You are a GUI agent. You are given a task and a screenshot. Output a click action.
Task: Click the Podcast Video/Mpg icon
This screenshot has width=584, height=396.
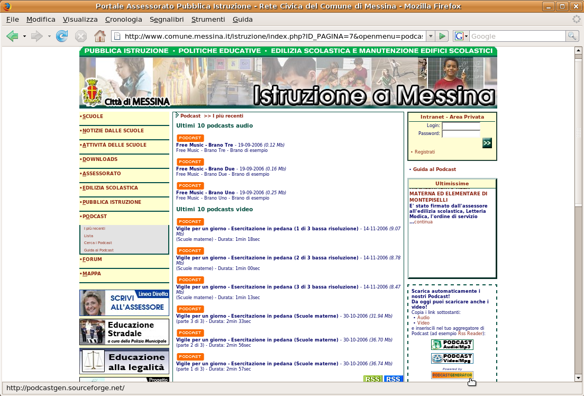point(452,358)
